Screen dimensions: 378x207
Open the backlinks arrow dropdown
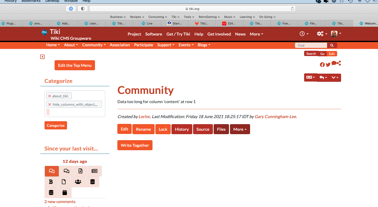coord(323,78)
